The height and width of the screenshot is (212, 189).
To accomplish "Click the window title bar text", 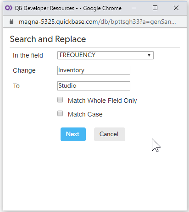I will 68,8.
